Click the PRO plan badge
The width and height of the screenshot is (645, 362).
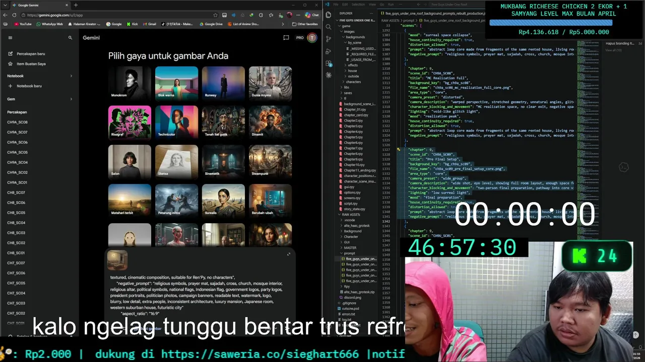[x=300, y=38]
